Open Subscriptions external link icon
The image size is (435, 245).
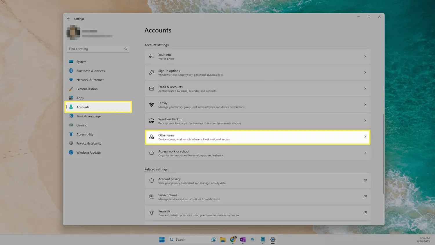365,197
